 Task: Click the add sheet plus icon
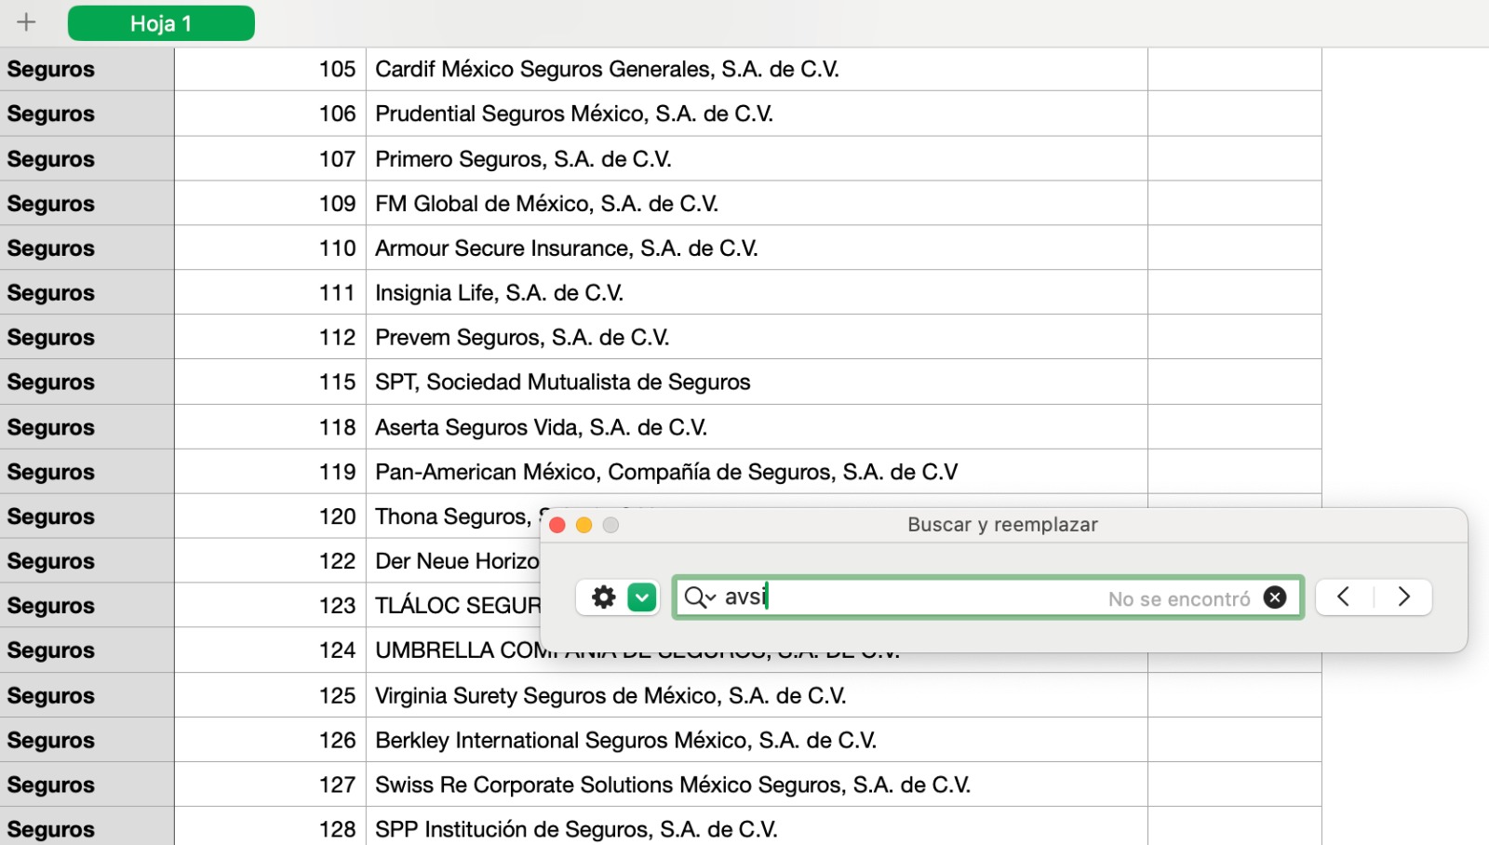[x=26, y=22]
